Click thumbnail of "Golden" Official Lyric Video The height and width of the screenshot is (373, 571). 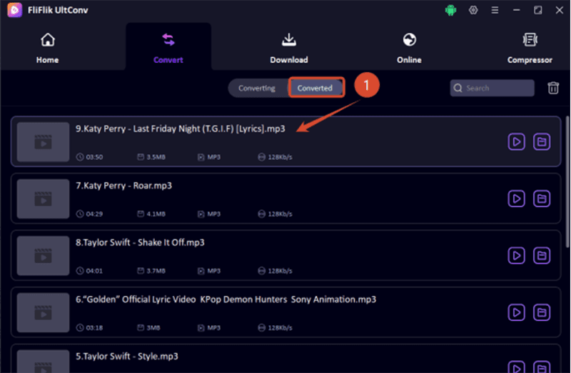(43, 312)
